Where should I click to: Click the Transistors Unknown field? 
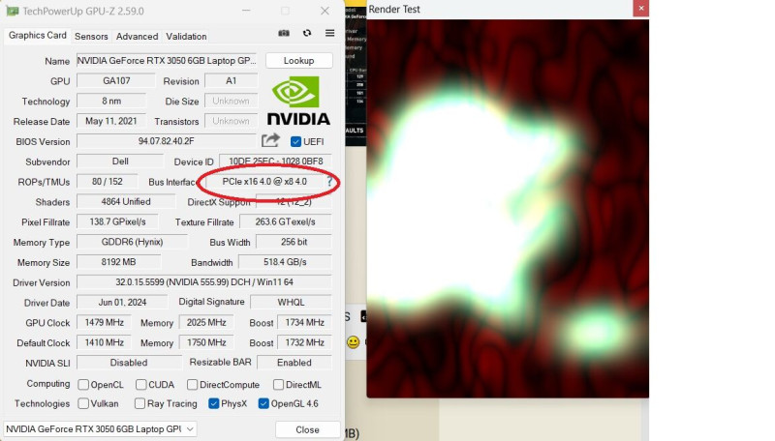click(x=231, y=121)
